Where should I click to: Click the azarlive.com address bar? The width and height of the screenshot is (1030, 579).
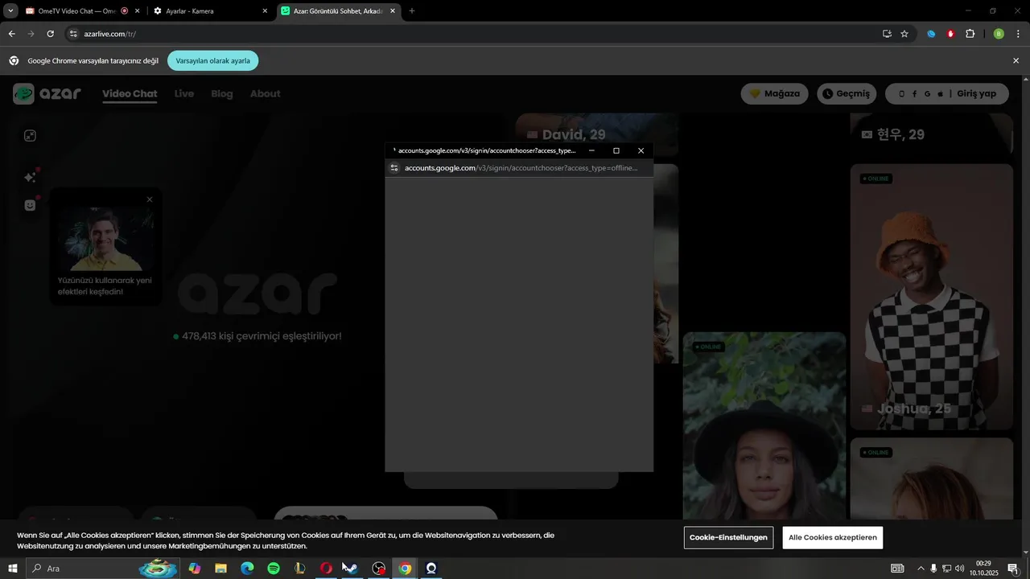click(x=475, y=34)
